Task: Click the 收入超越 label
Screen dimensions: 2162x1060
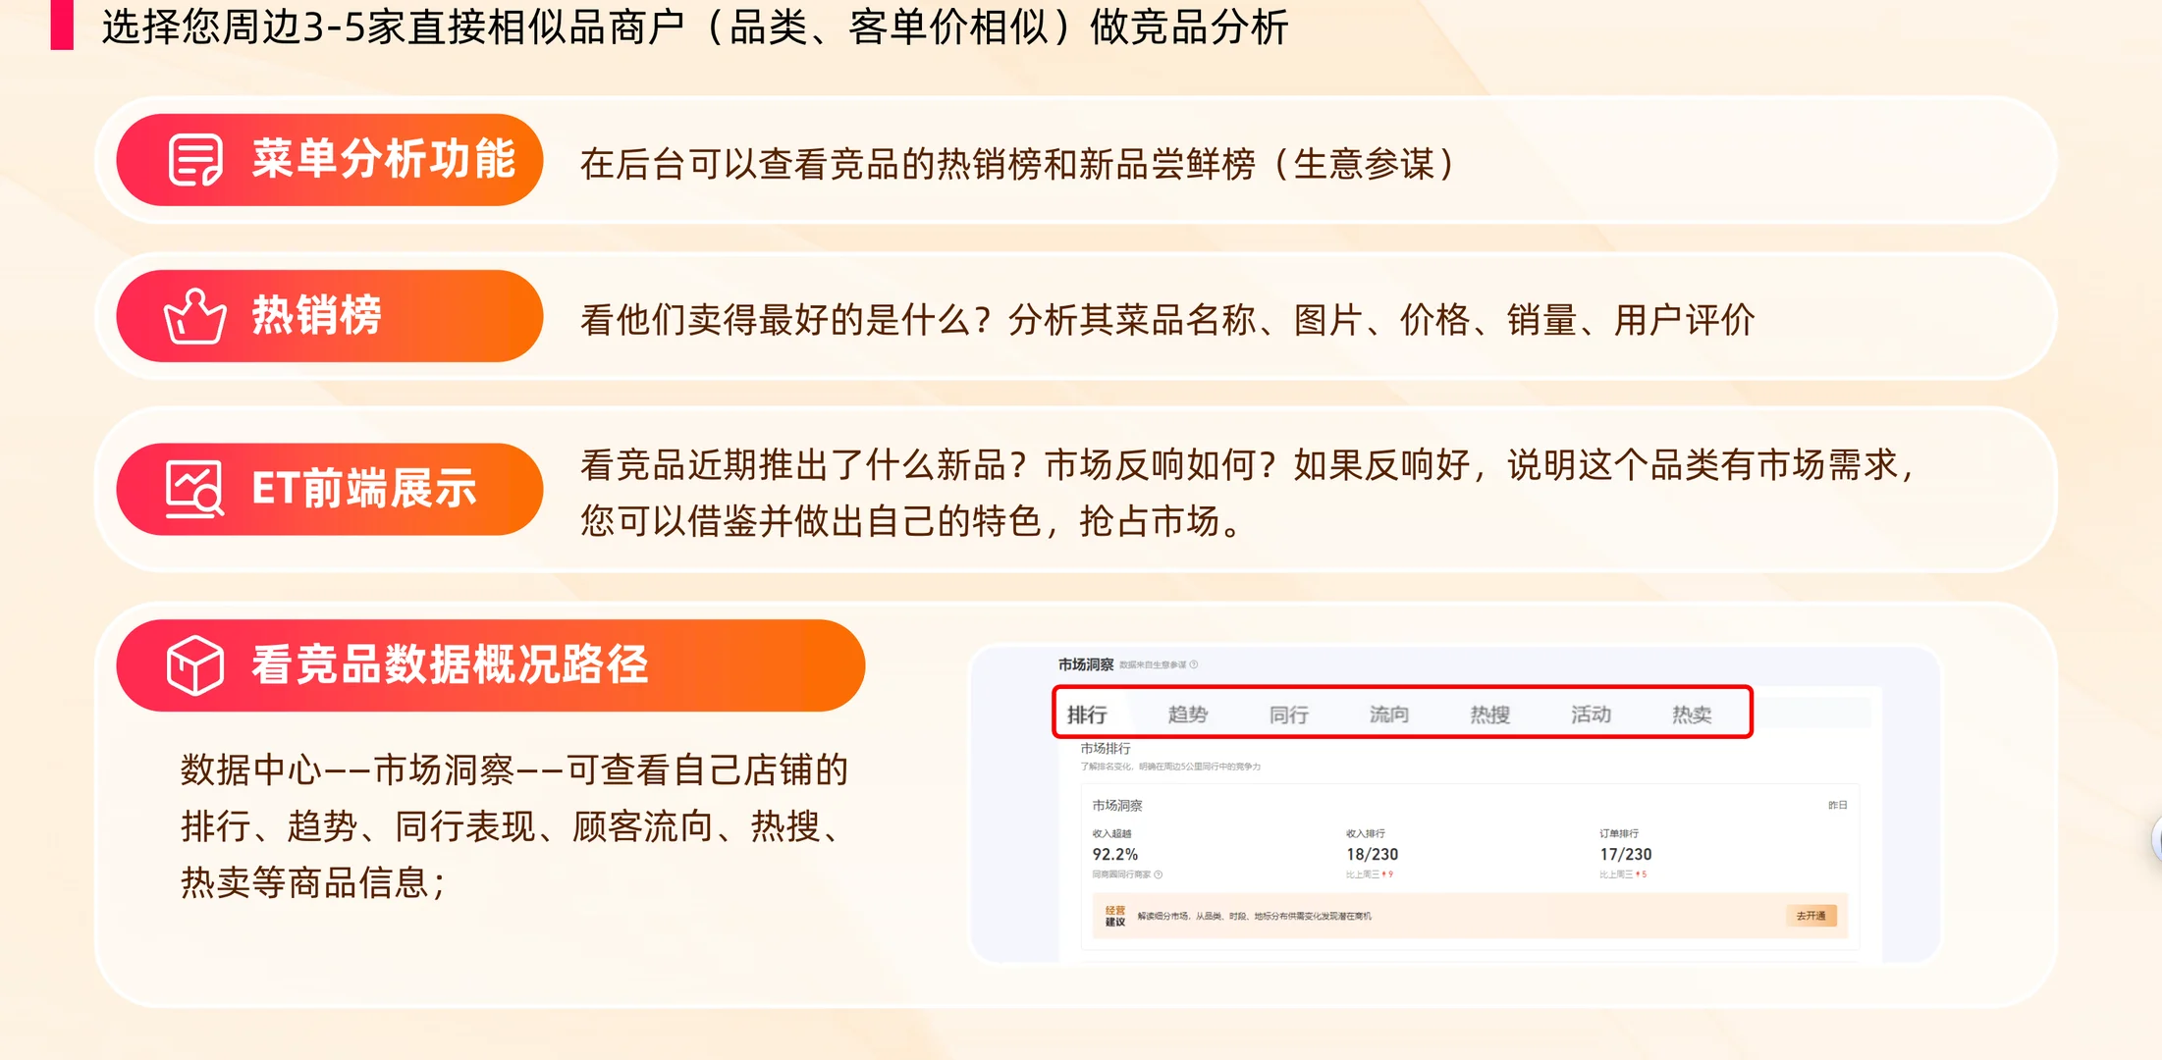Action: coord(1111,833)
